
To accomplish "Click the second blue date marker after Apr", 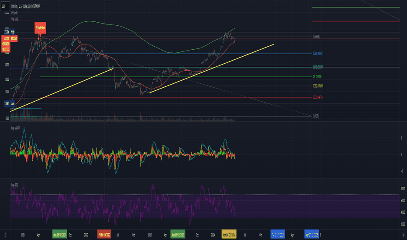I will coord(312,235).
